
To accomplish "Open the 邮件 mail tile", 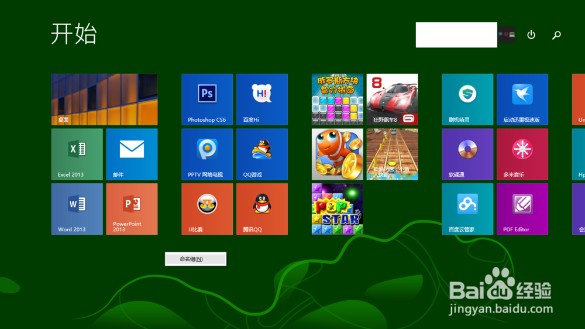I will [132, 154].
